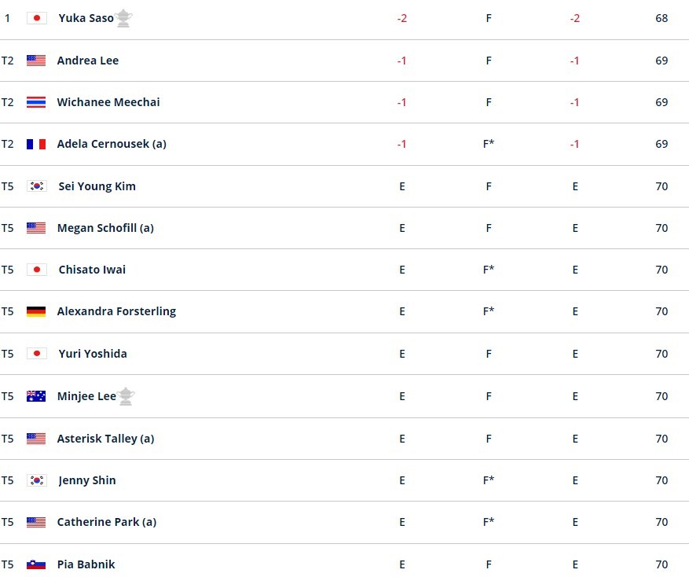Open Sei Young Kim's player name link
Screen dimensions: 689x577
97,186
